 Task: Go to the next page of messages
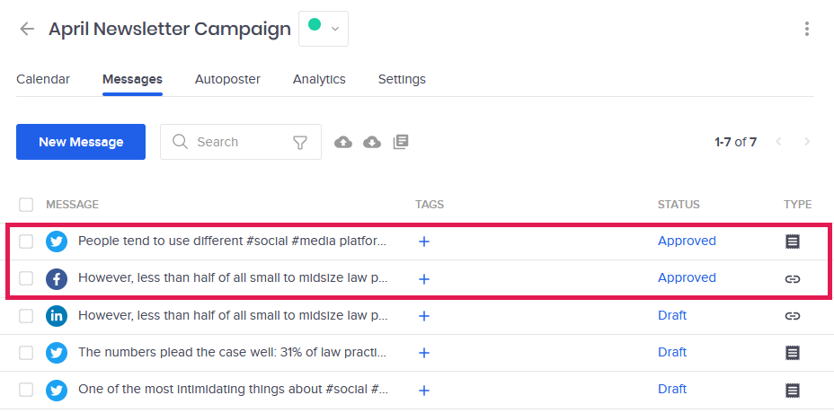pos(807,141)
